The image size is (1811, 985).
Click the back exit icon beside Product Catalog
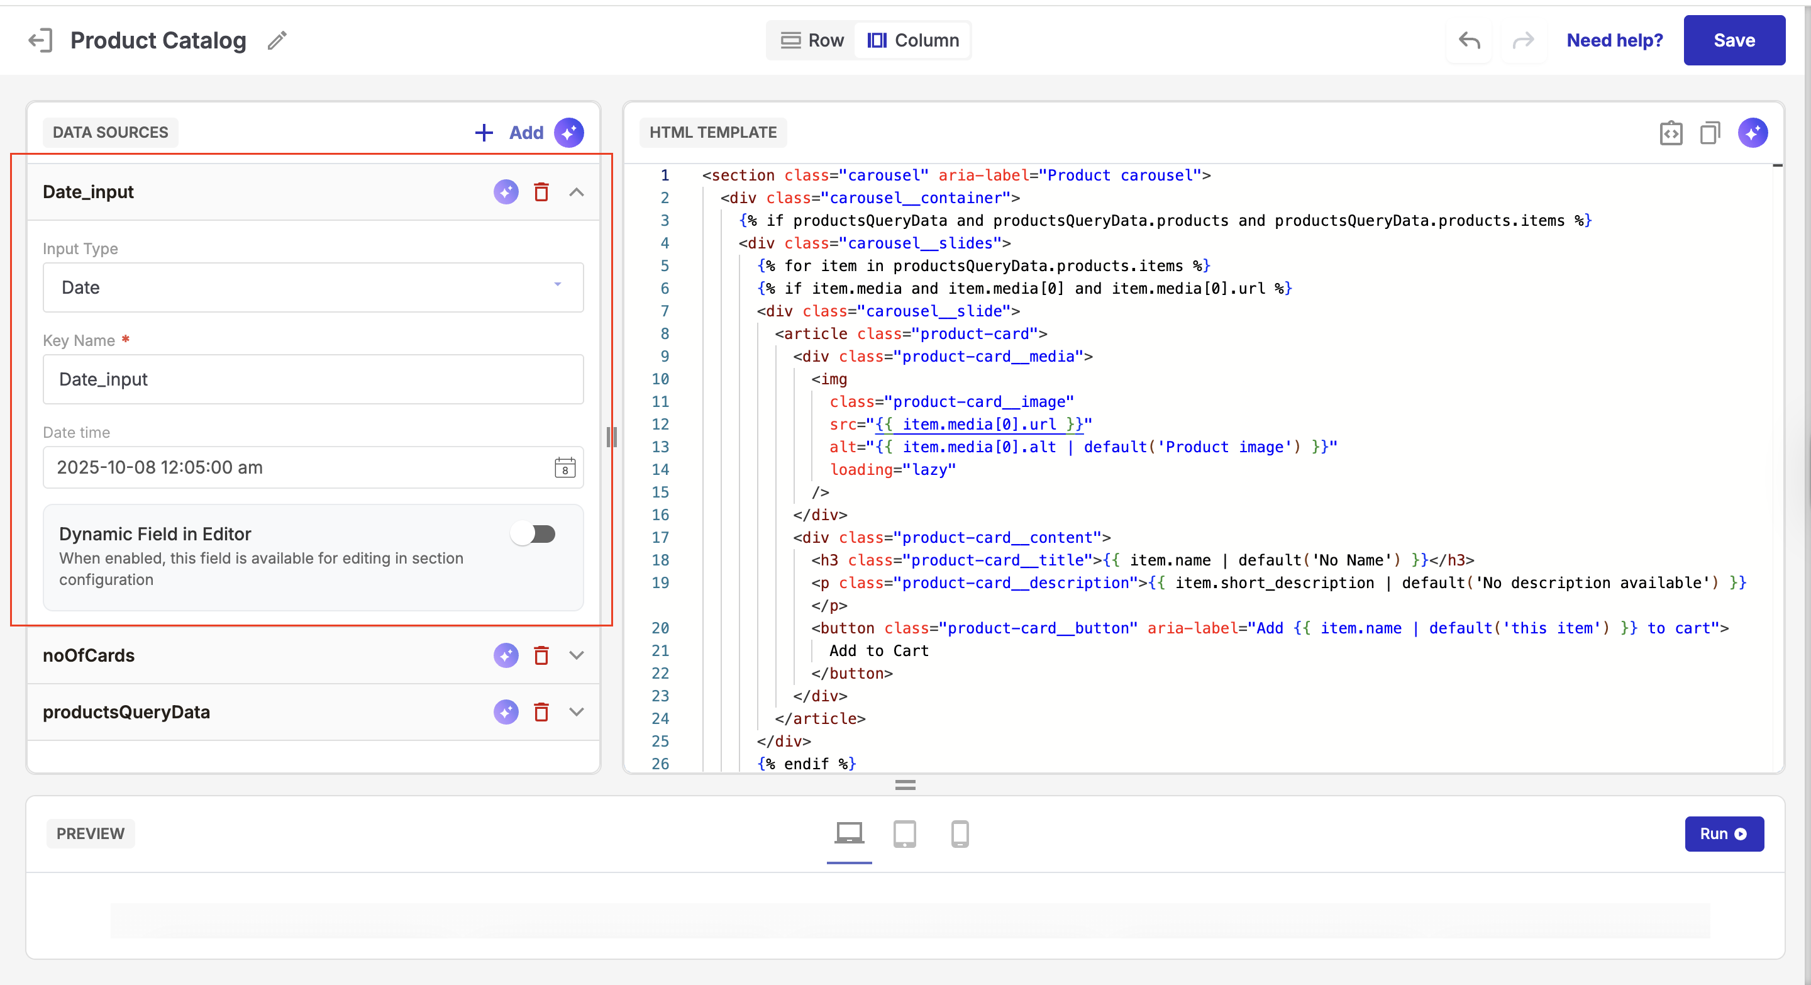tap(40, 40)
